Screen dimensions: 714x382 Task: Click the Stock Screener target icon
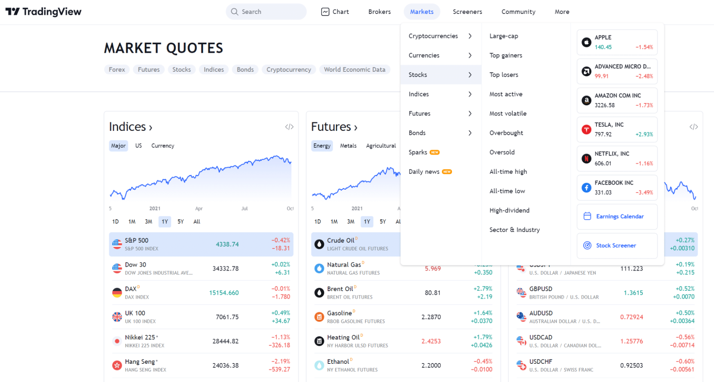coord(587,245)
